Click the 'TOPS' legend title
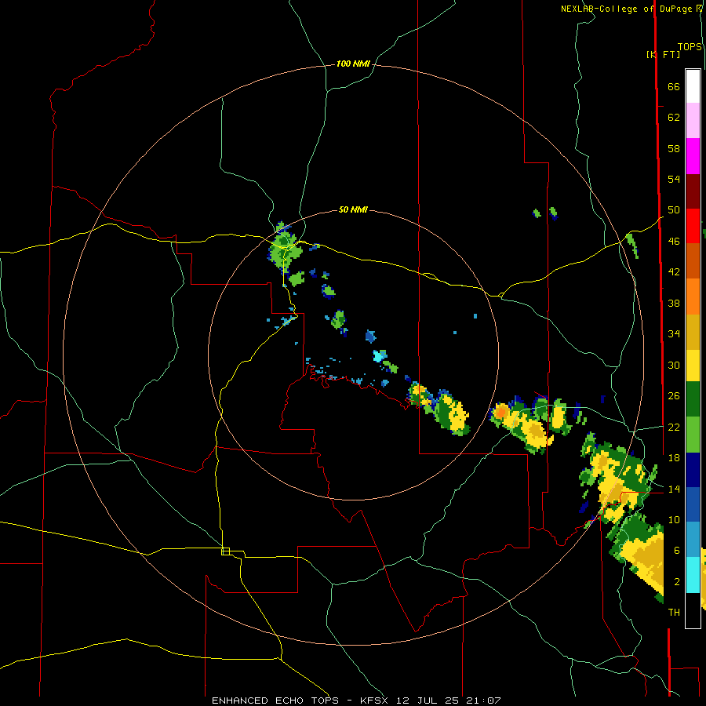The image size is (706, 706). pos(690,47)
